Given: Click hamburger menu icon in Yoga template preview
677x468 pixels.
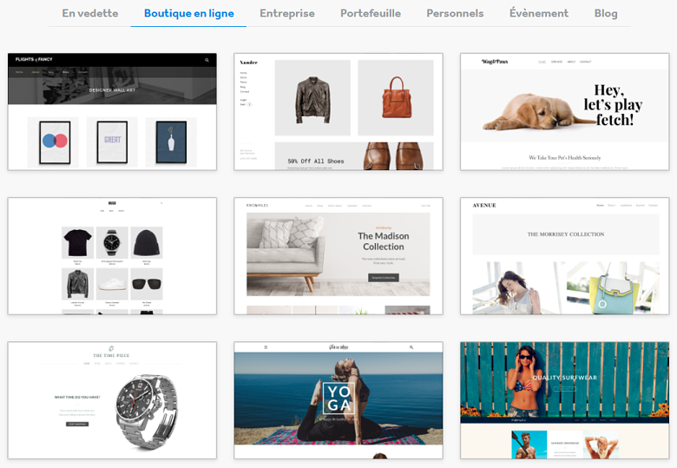Looking at the screenshot, I should tap(266, 347).
